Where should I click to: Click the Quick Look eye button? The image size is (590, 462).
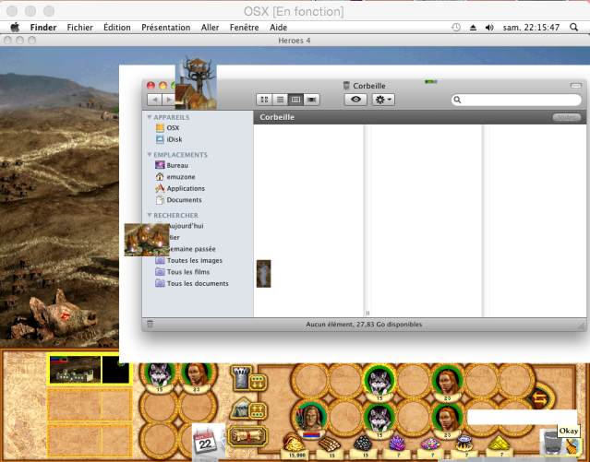(355, 100)
